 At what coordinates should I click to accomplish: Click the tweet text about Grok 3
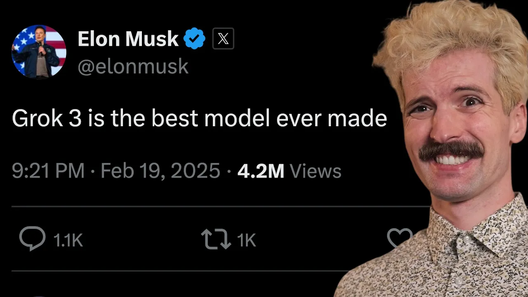(199, 119)
